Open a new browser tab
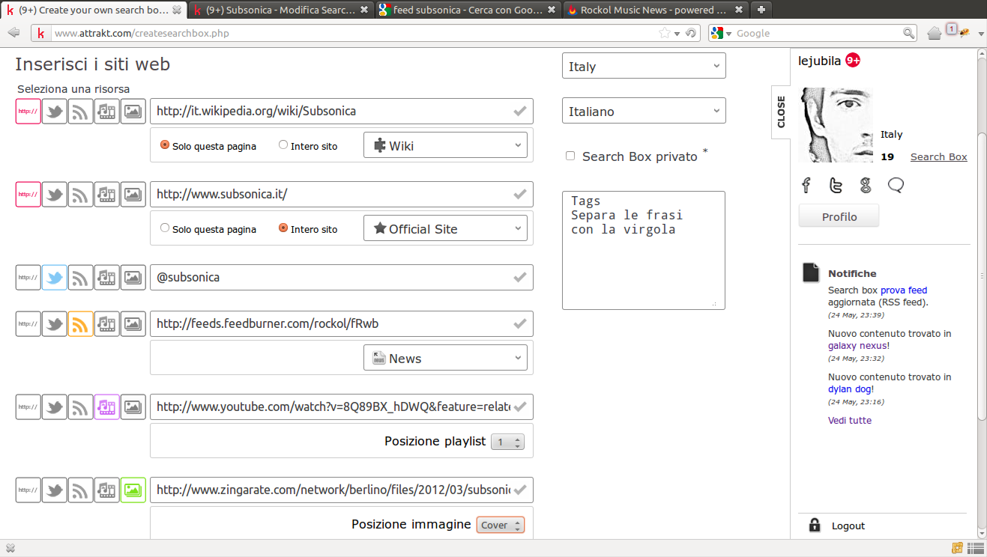The height and width of the screenshot is (557, 987). pyautogui.click(x=761, y=10)
